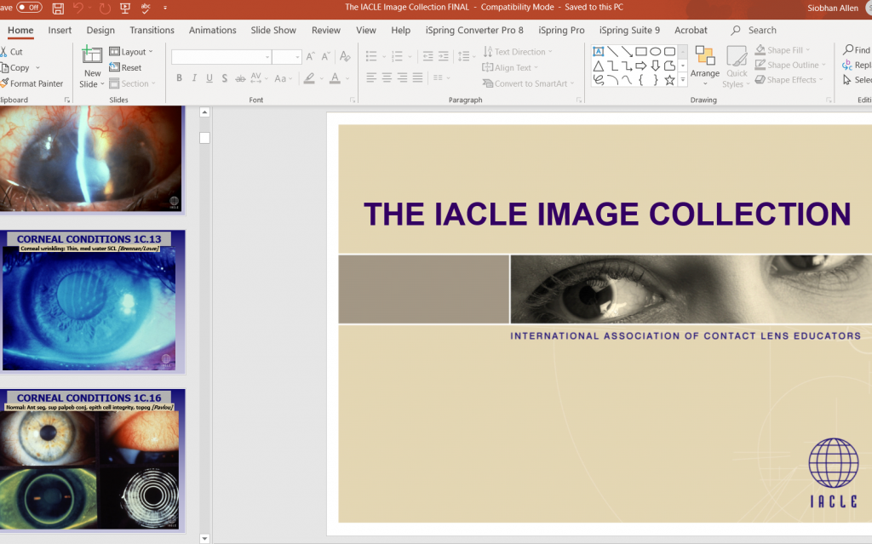Image resolution: width=872 pixels, height=544 pixels.
Task: Reset the slide layout
Action: click(x=126, y=67)
